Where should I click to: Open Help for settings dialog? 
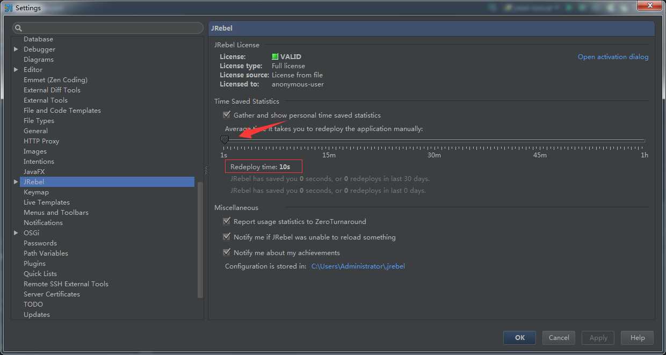coord(638,337)
